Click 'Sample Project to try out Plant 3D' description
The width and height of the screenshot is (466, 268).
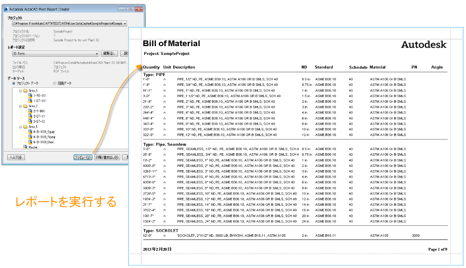point(76,40)
